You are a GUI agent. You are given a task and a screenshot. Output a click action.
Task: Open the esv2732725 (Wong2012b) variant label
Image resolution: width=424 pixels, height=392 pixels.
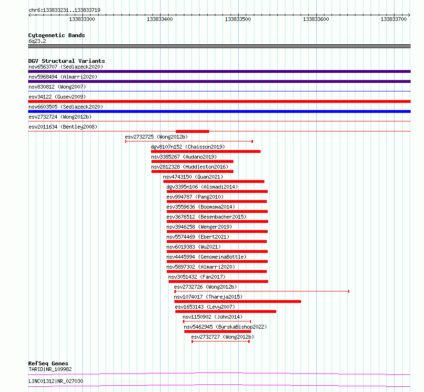[156, 137]
